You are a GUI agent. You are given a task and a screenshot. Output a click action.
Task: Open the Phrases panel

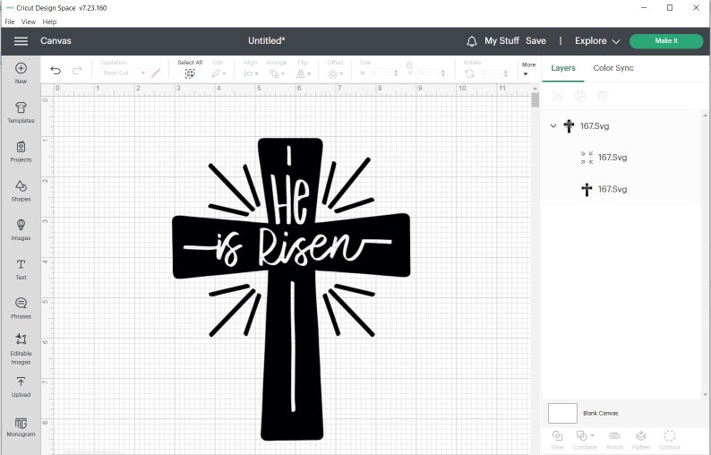pos(21,308)
